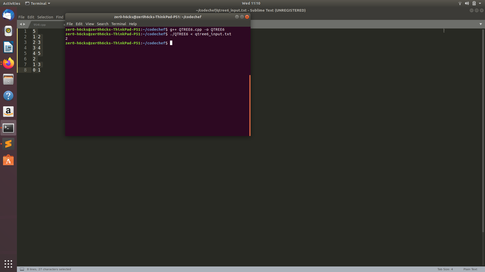Open the Files manager dock icon
Image resolution: width=485 pixels, height=272 pixels.
pyautogui.click(x=8, y=80)
